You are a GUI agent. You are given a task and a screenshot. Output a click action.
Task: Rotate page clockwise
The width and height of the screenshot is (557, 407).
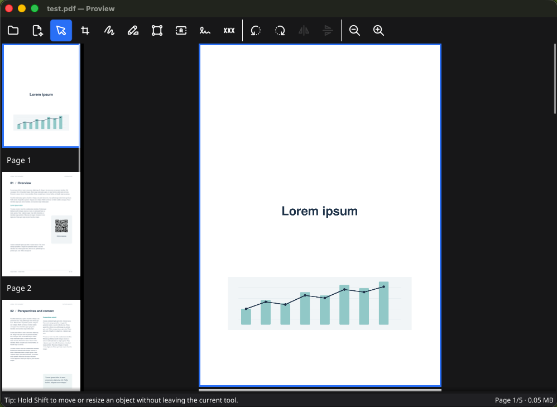pyautogui.click(x=280, y=31)
